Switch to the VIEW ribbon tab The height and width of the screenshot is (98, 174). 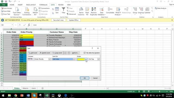[x=69, y=5]
